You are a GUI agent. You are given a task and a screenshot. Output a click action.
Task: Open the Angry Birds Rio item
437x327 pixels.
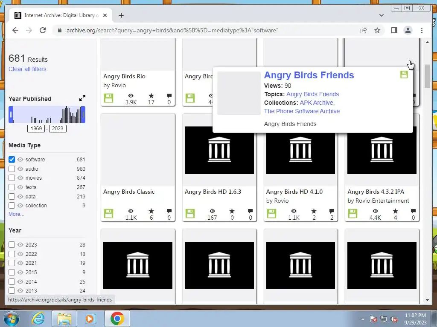(x=124, y=76)
